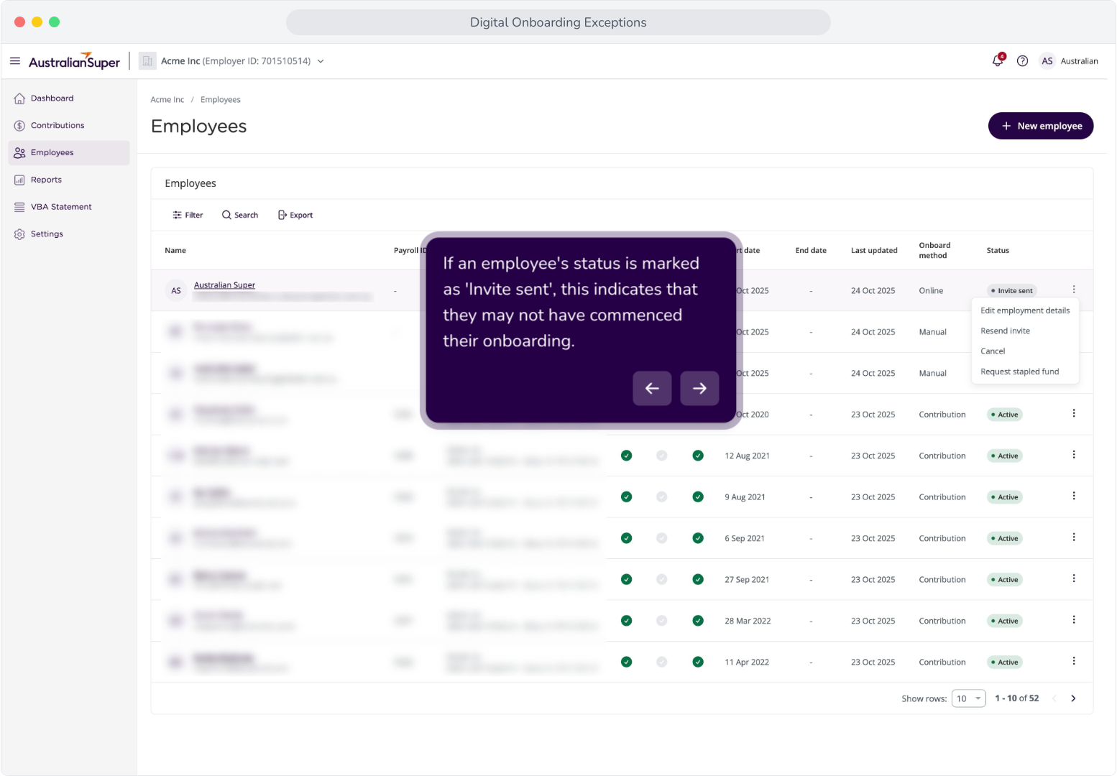Go to next tour step arrow
This screenshot has width=1117, height=776.
tap(699, 388)
